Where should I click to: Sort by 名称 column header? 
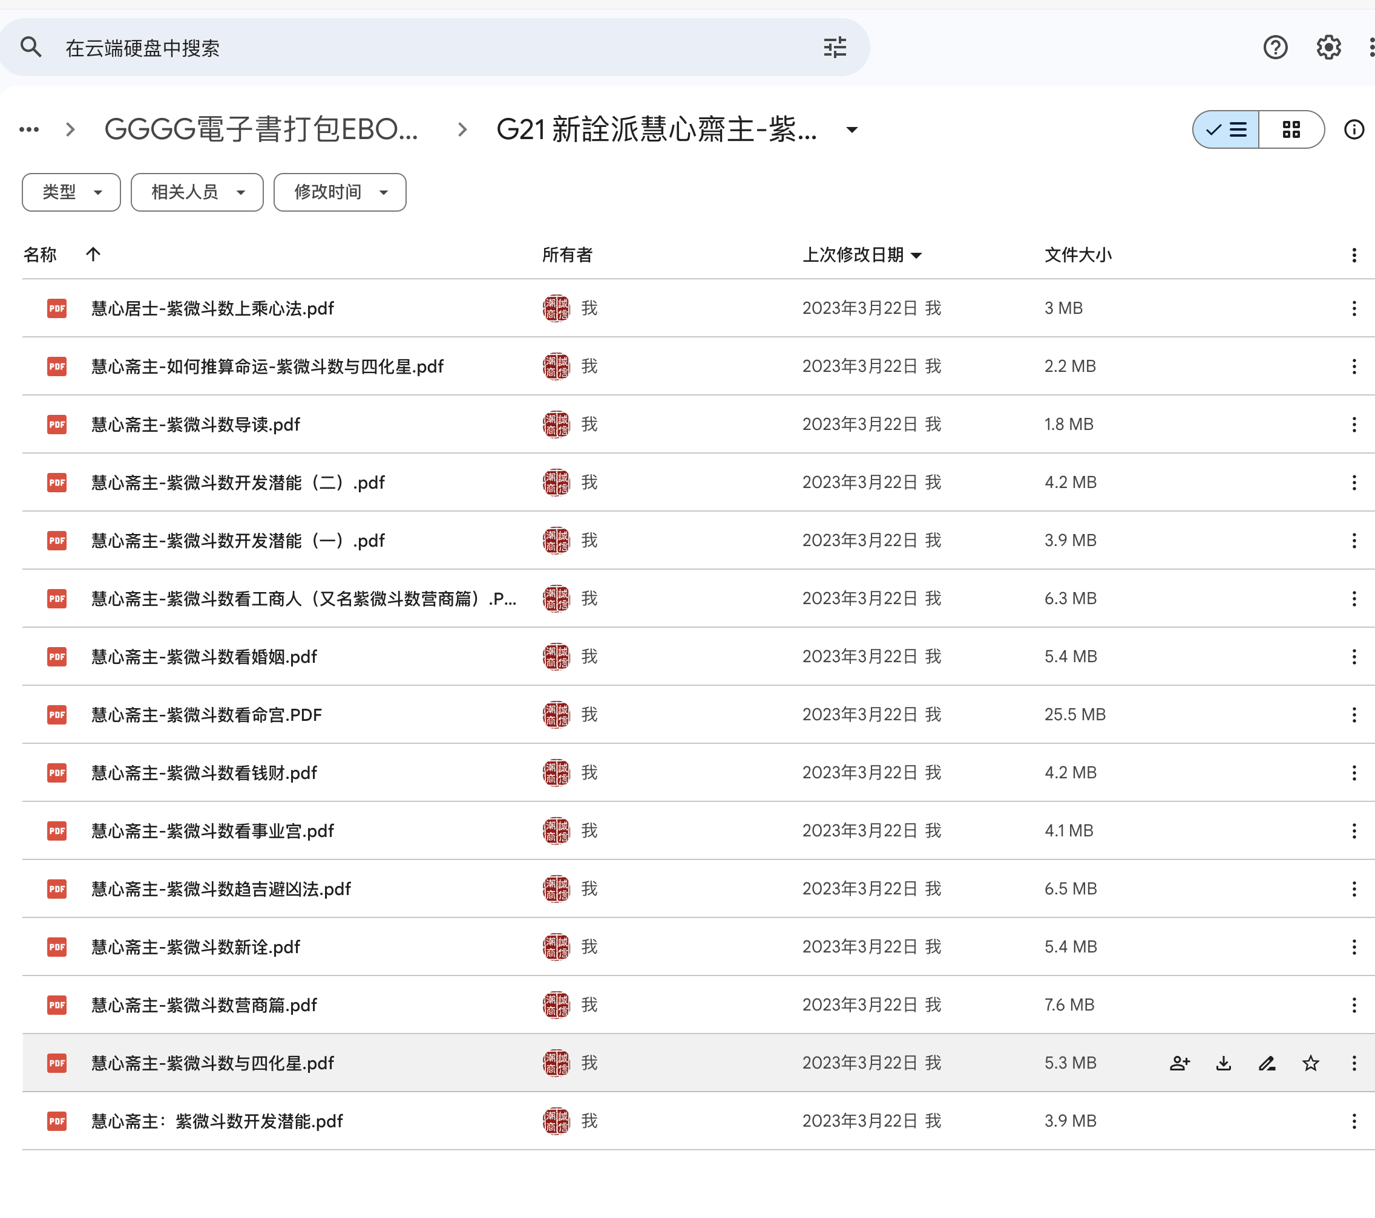click(x=40, y=255)
